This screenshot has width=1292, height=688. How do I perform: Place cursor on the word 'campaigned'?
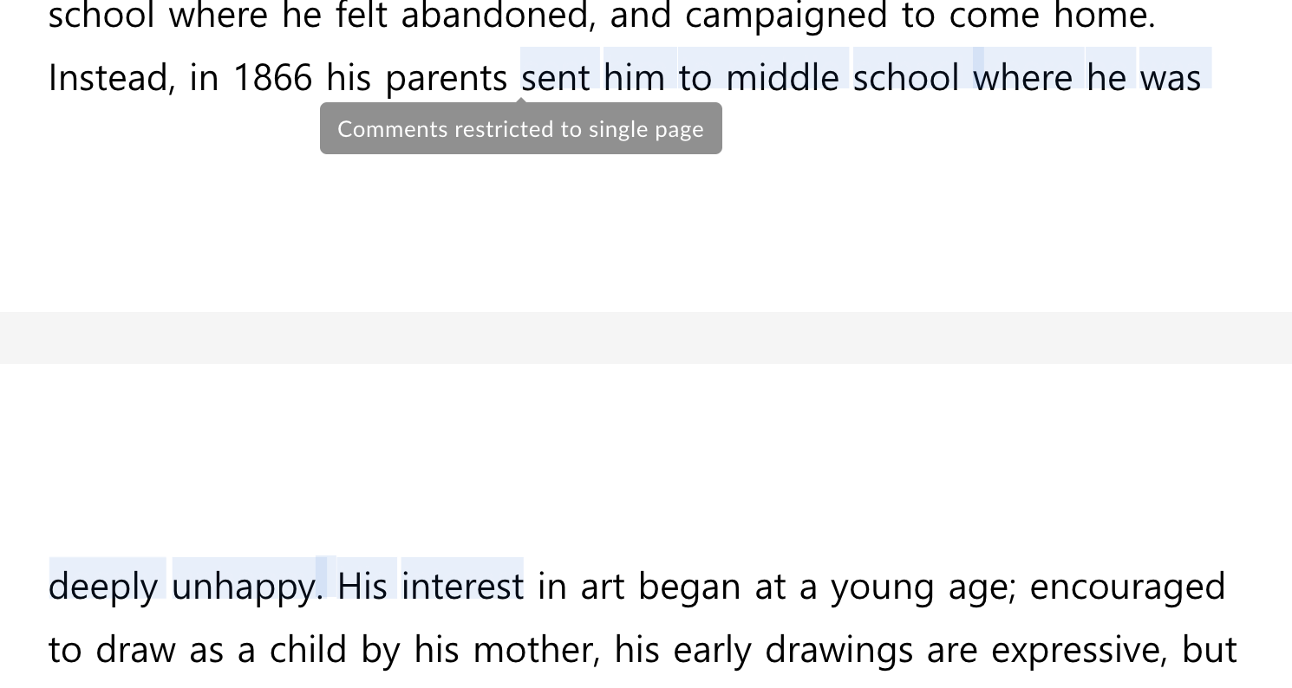click(x=786, y=16)
